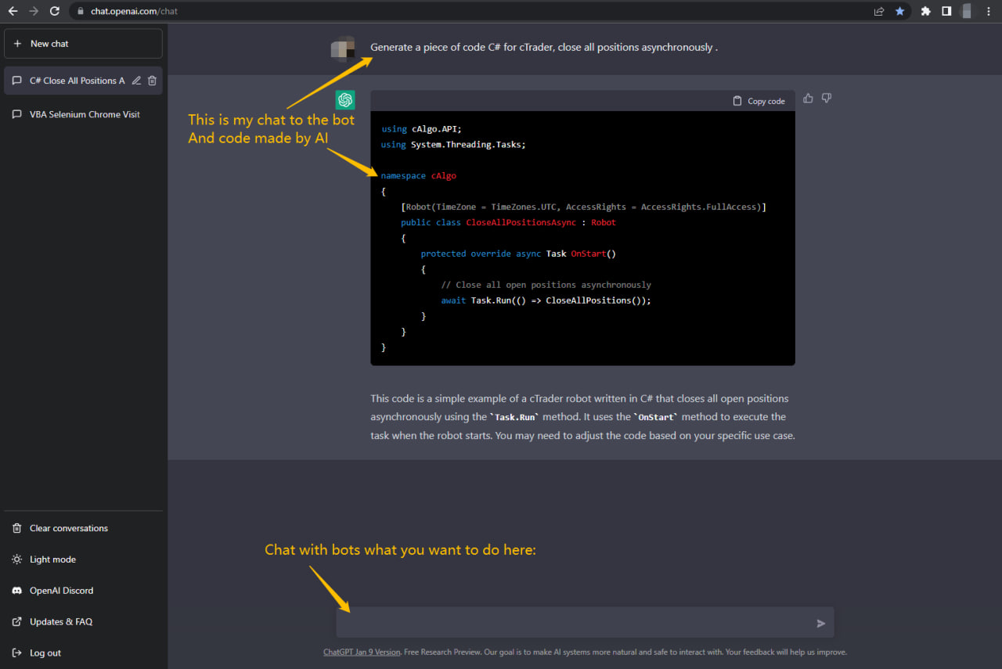Toggle the bookmark star icon
1002x669 pixels.
click(x=899, y=12)
